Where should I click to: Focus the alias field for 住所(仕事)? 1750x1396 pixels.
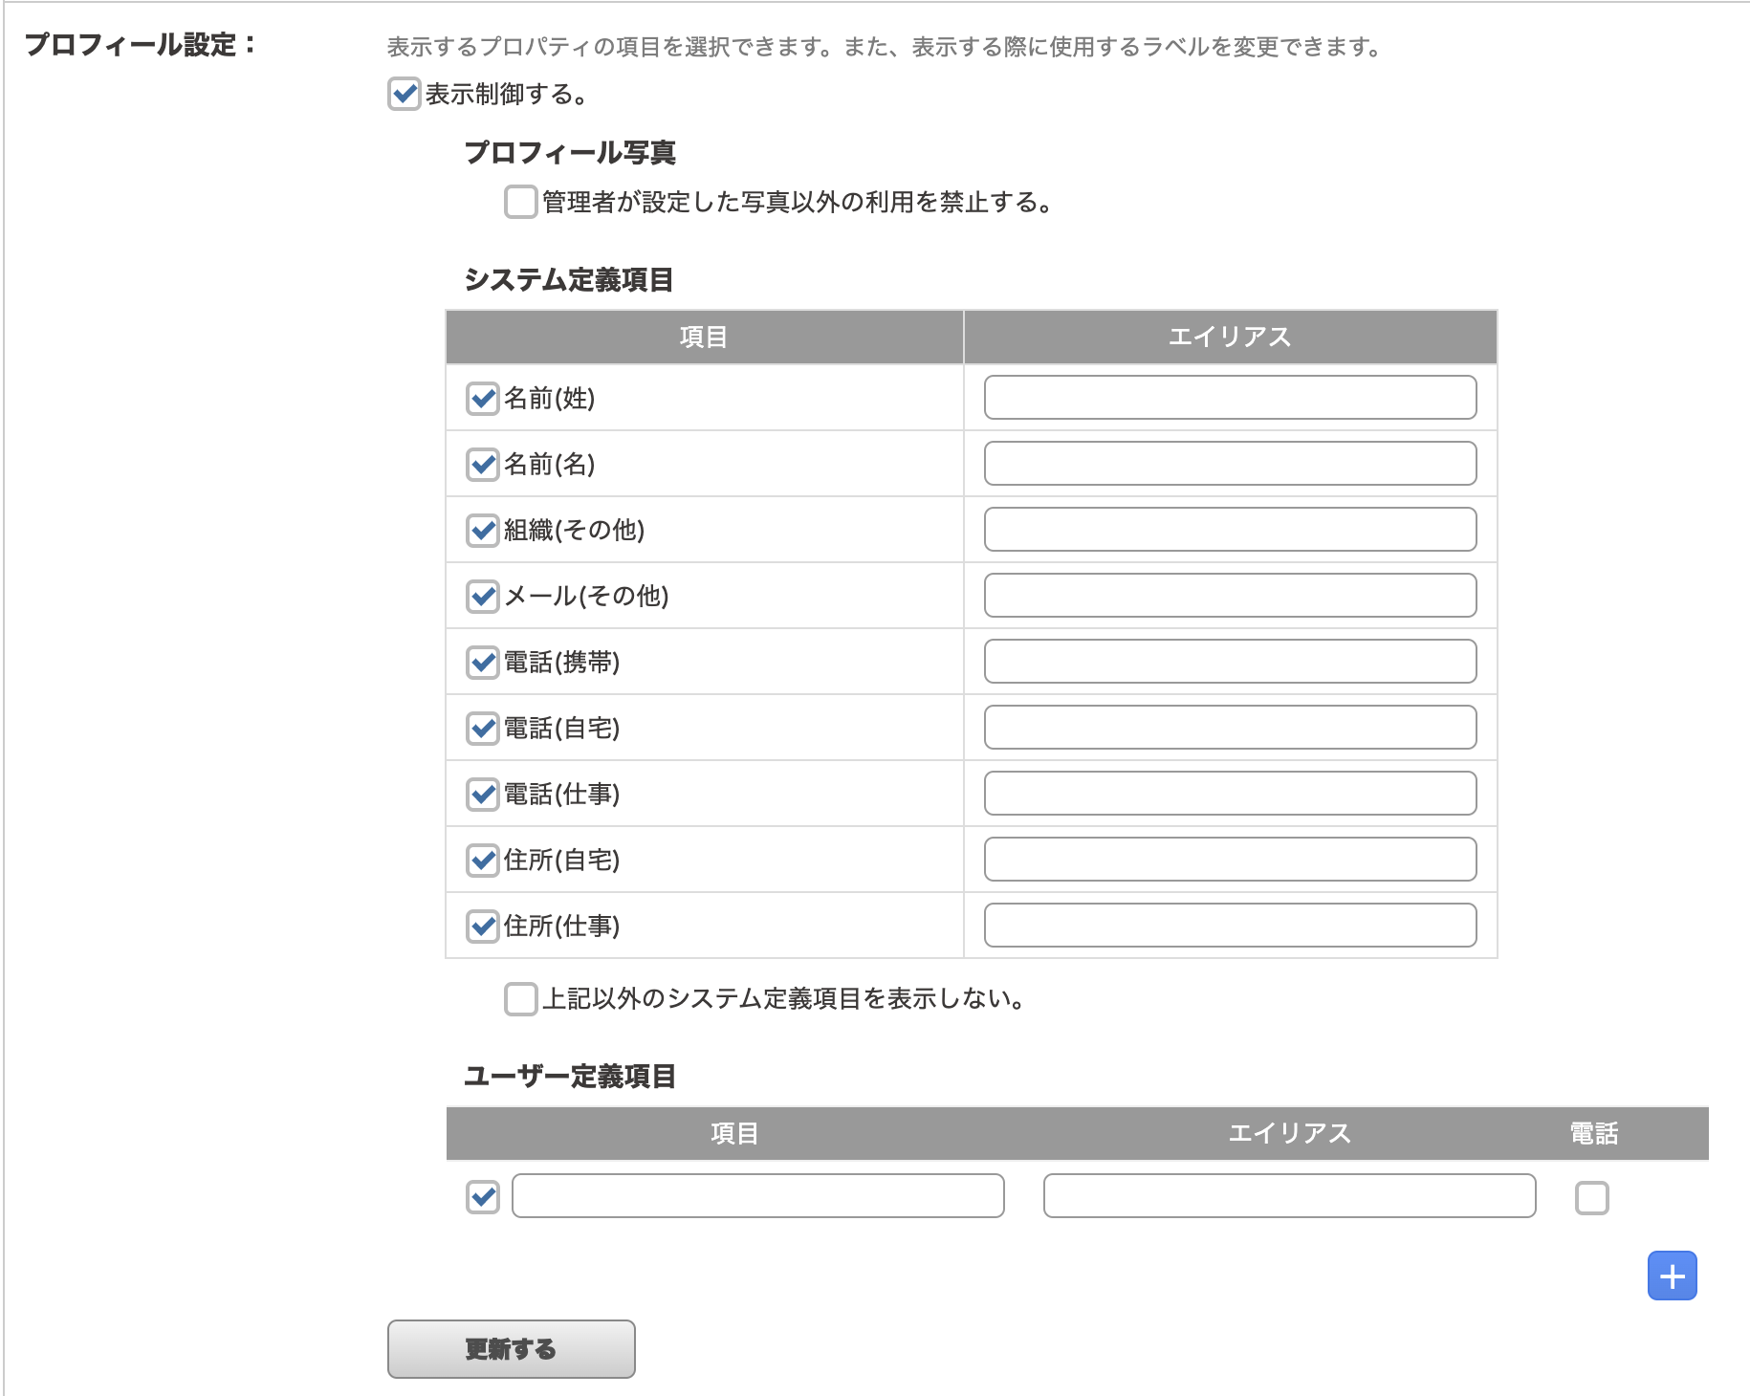[1231, 926]
